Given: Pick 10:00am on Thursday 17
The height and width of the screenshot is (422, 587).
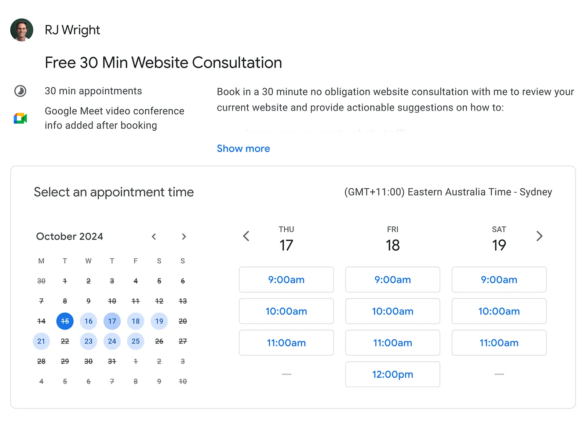Looking at the screenshot, I should [286, 311].
